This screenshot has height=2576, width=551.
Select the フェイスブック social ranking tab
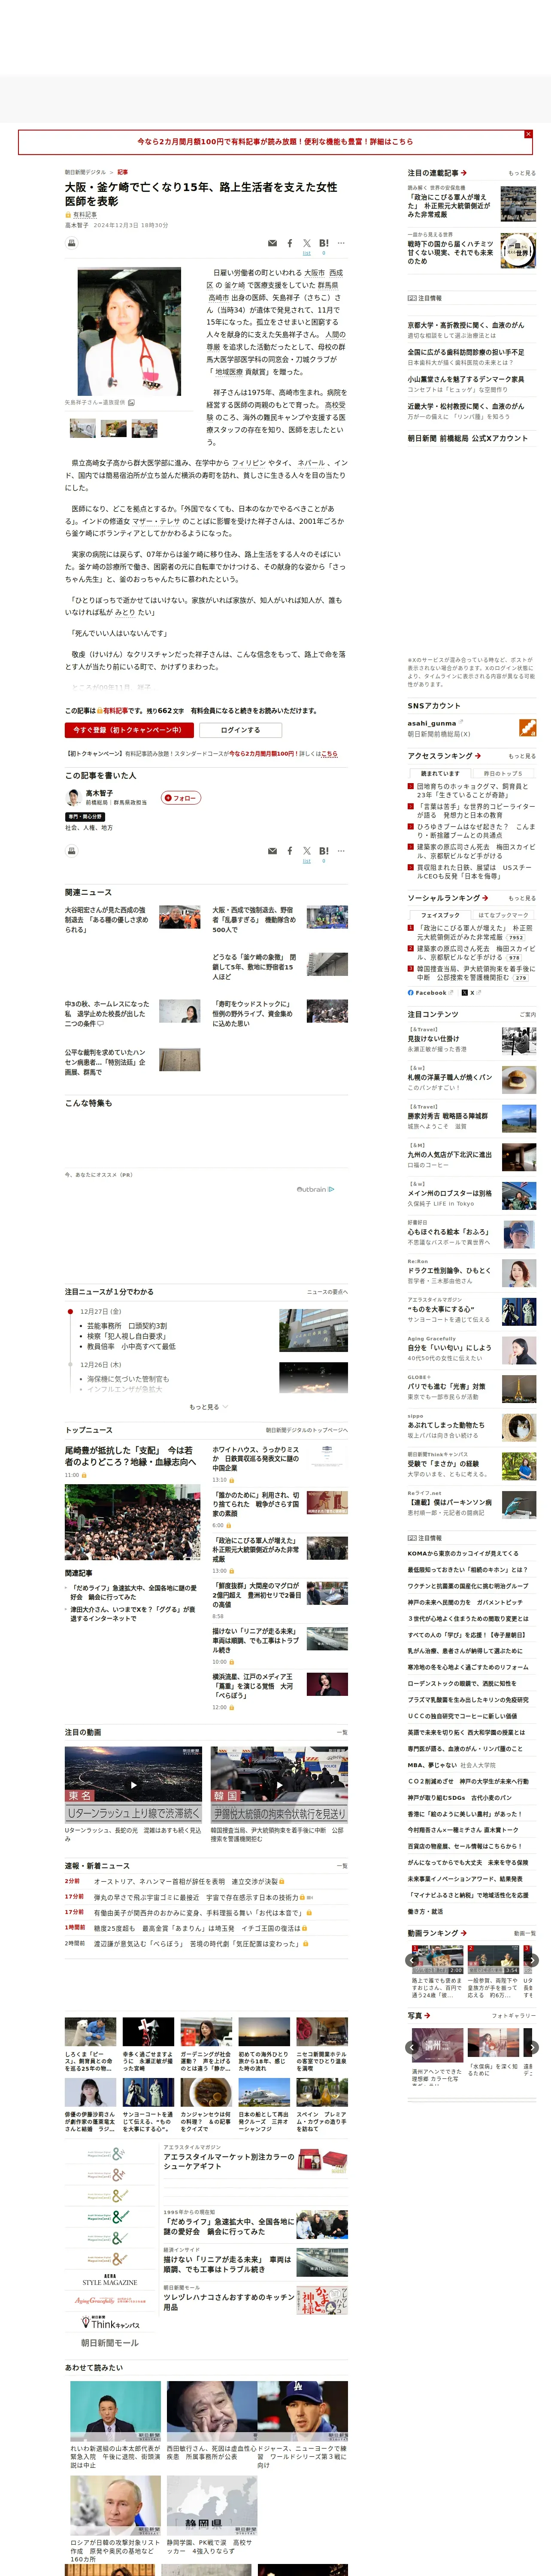[x=440, y=915]
